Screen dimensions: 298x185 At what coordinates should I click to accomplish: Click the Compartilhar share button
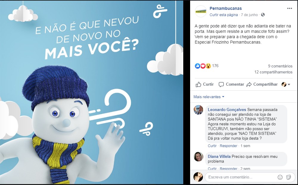262,84
